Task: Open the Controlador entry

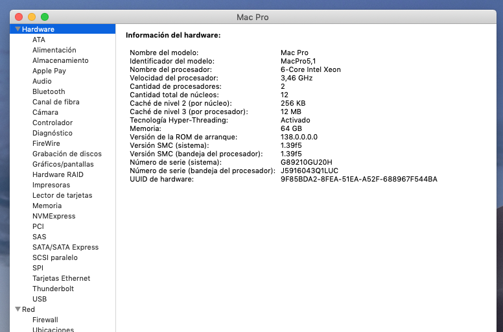Action: point(53,123)
